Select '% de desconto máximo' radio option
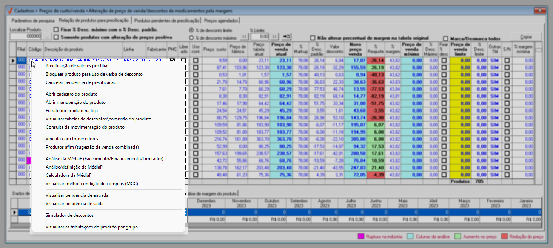 pos(191,38)
